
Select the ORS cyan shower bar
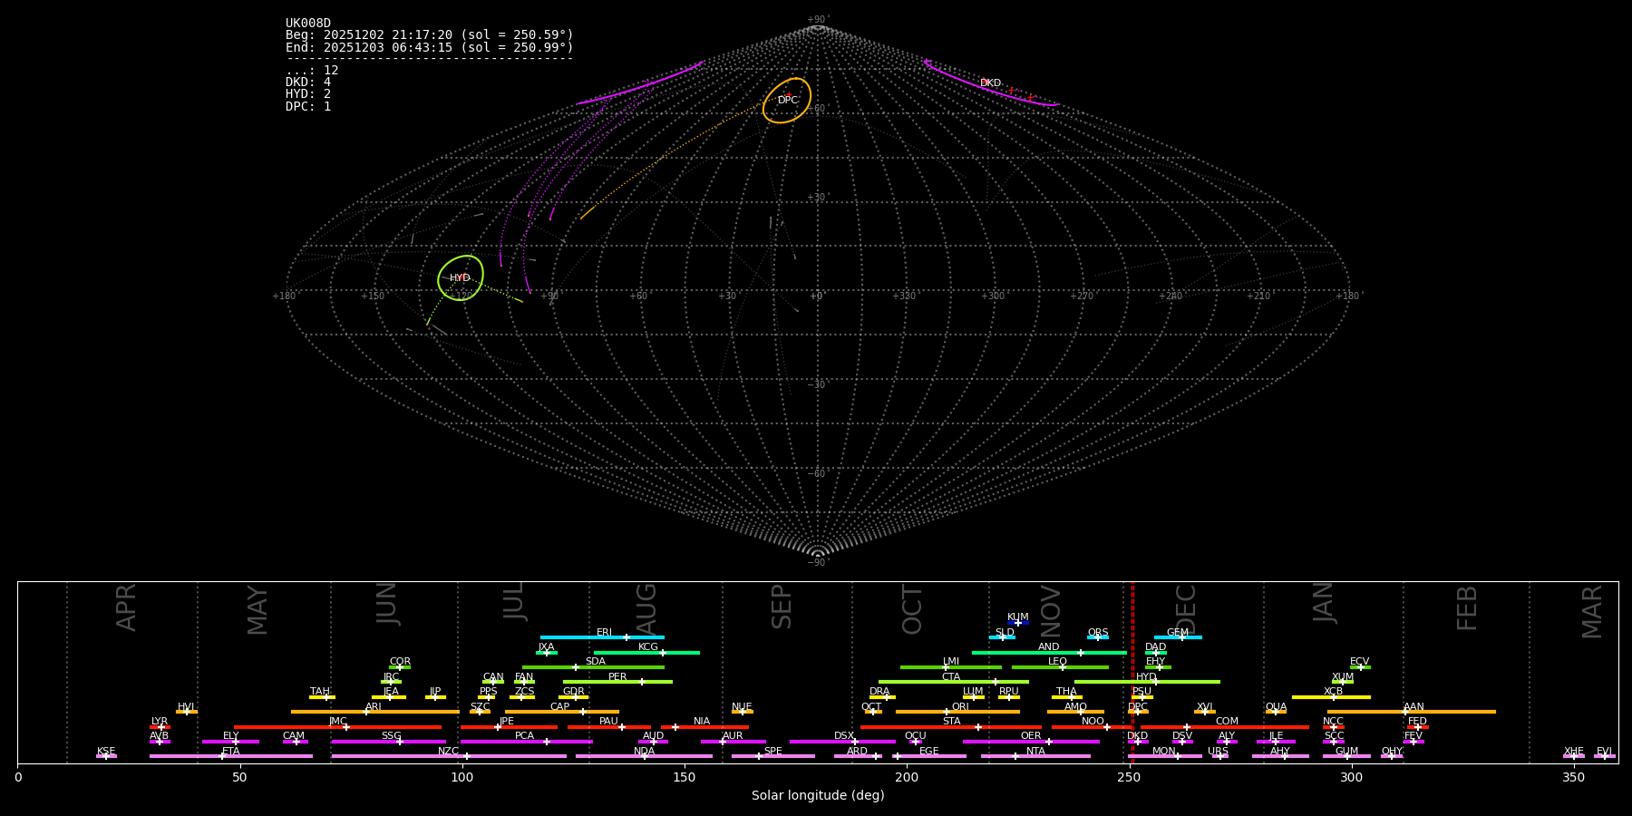(1097, 637)
